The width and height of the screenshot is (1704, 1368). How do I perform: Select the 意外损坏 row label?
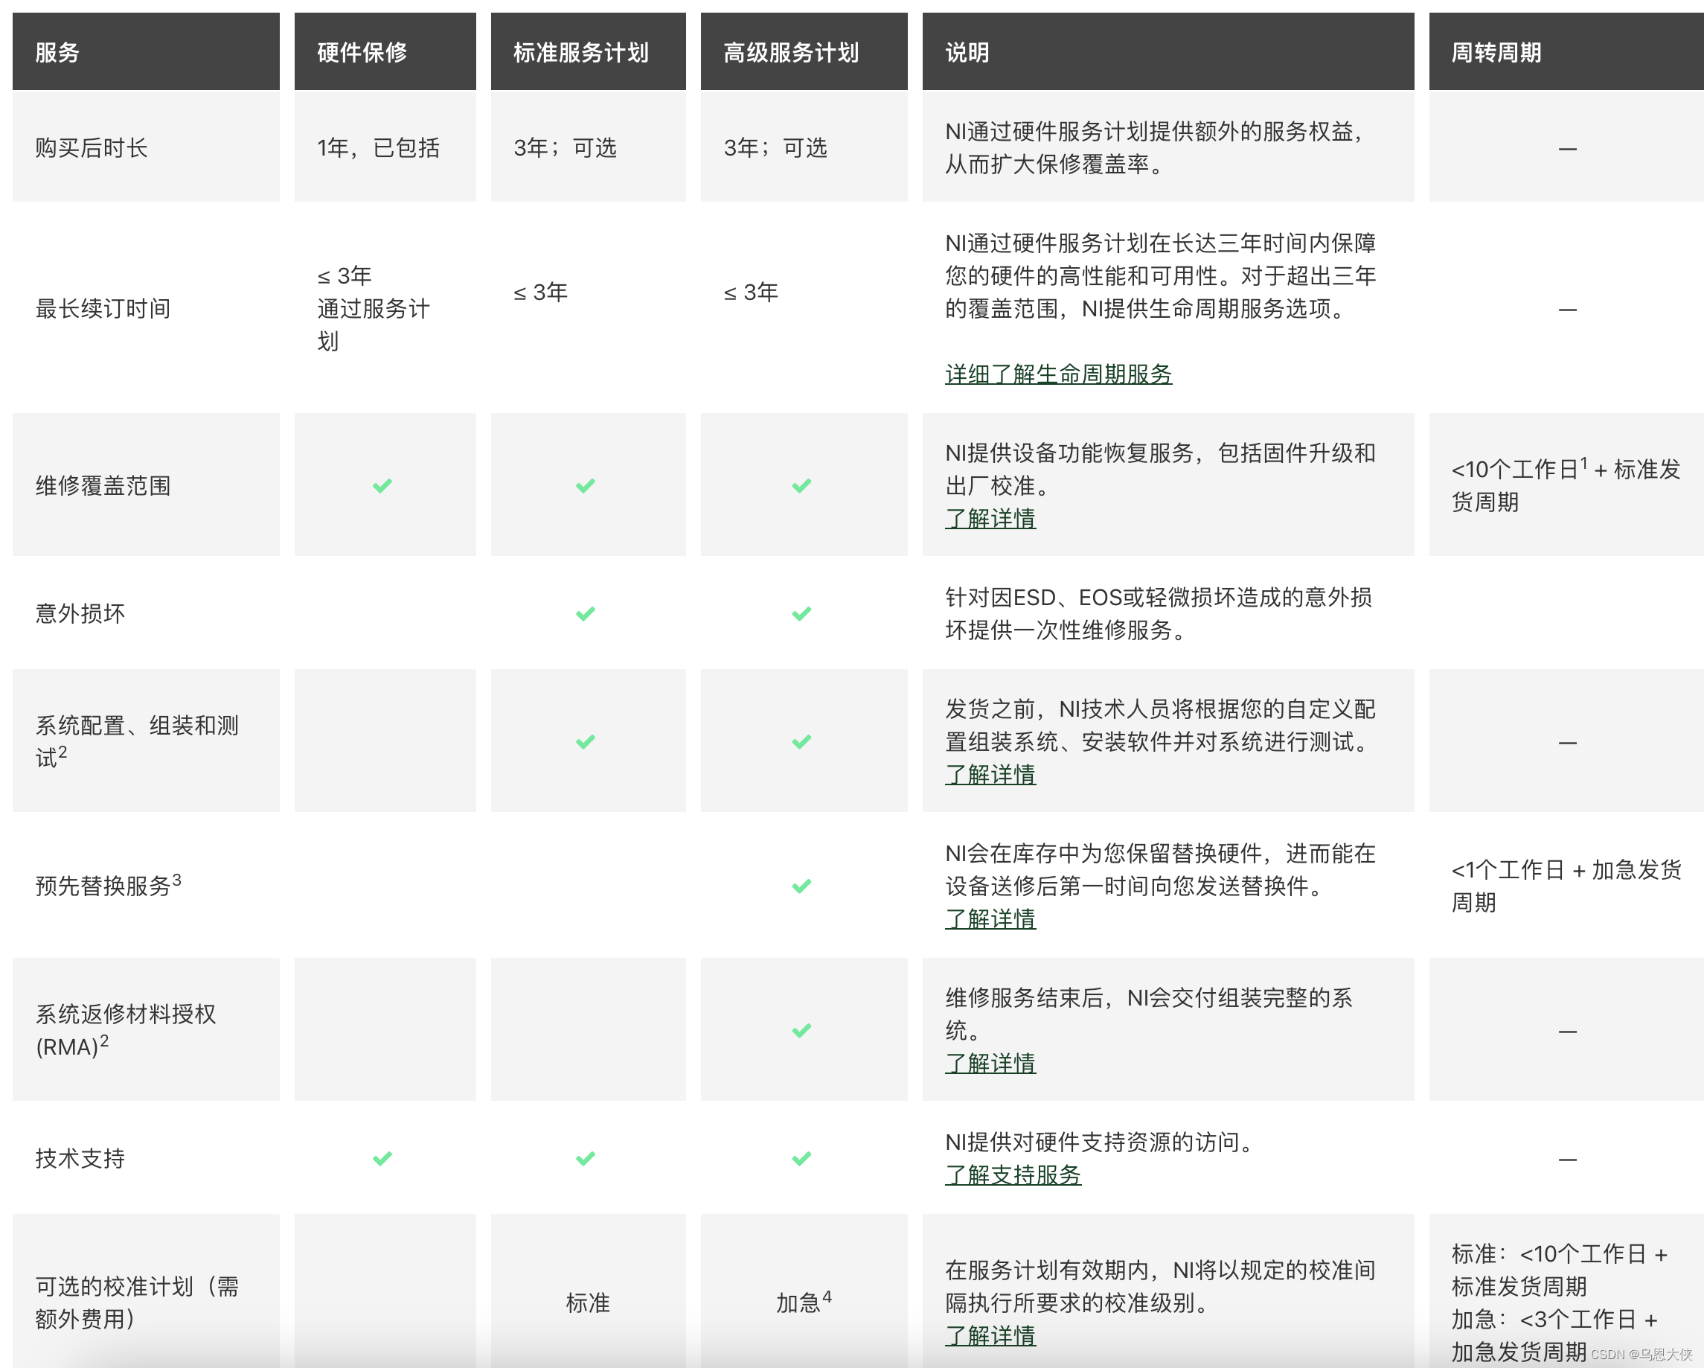80,613
